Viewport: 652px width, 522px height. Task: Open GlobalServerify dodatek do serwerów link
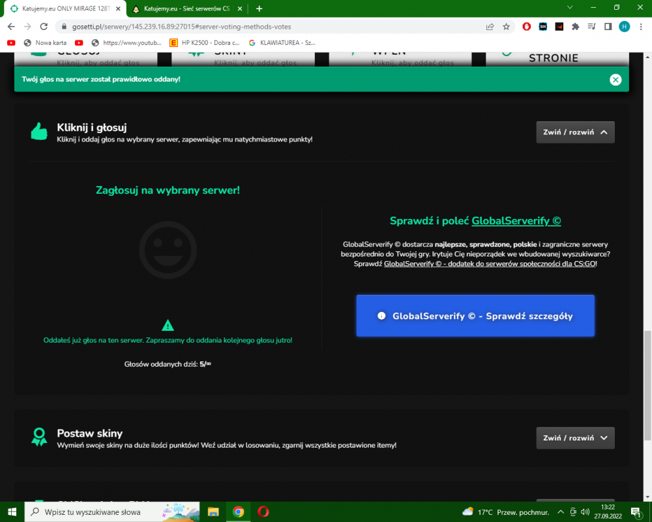pos(490,264)
